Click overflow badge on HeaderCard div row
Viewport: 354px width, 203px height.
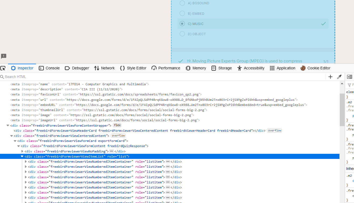coord(274,131)
